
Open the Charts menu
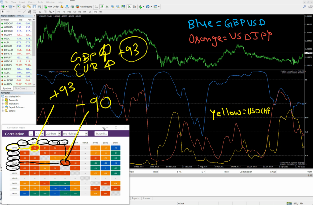[31, 2]
